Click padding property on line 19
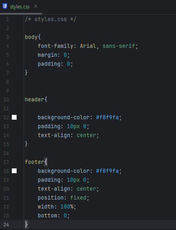Viewport: 176px width, 230px height. click(x=49, y=180)
